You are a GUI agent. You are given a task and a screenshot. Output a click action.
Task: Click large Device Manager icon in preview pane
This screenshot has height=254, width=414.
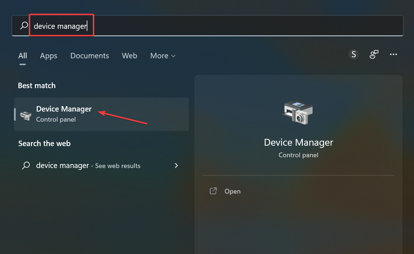pos(298,113)
